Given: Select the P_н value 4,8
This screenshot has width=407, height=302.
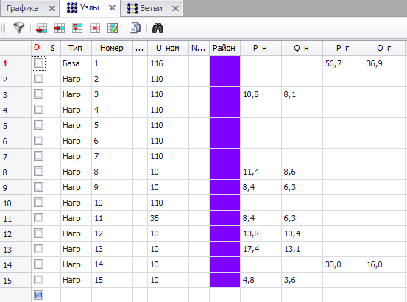Looking at the screenshot, I should [261, 280].
